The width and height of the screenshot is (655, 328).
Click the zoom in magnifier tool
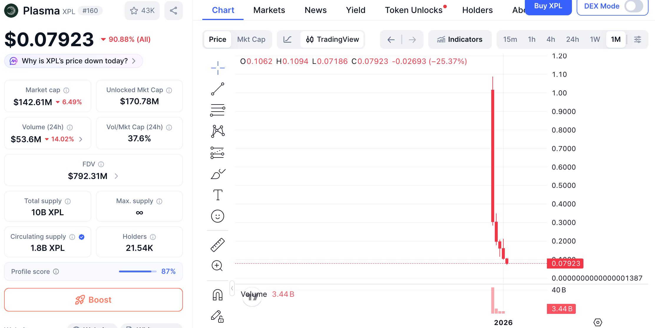pos(217,266)
